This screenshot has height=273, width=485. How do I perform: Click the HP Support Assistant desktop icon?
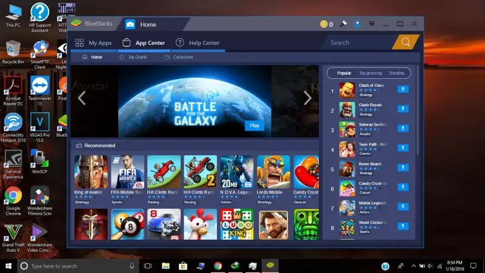pos(40,18)
